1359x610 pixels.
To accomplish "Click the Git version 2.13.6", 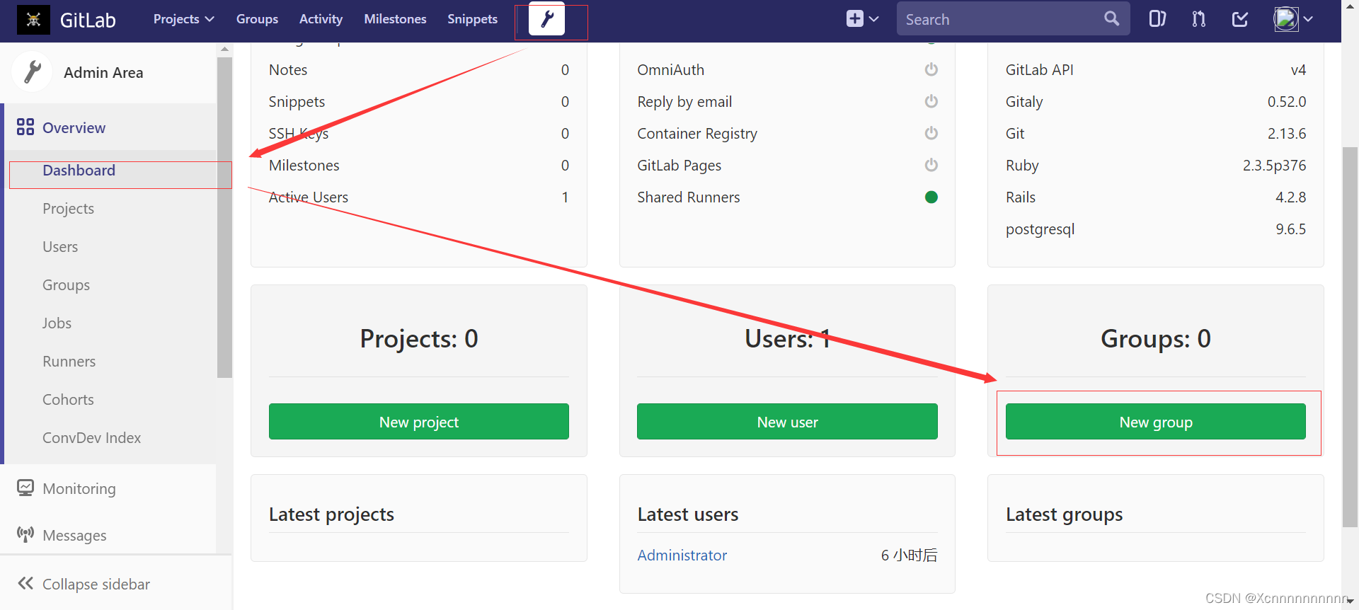I will 1287,134.
